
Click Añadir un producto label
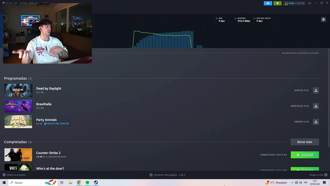click(16, 175)
